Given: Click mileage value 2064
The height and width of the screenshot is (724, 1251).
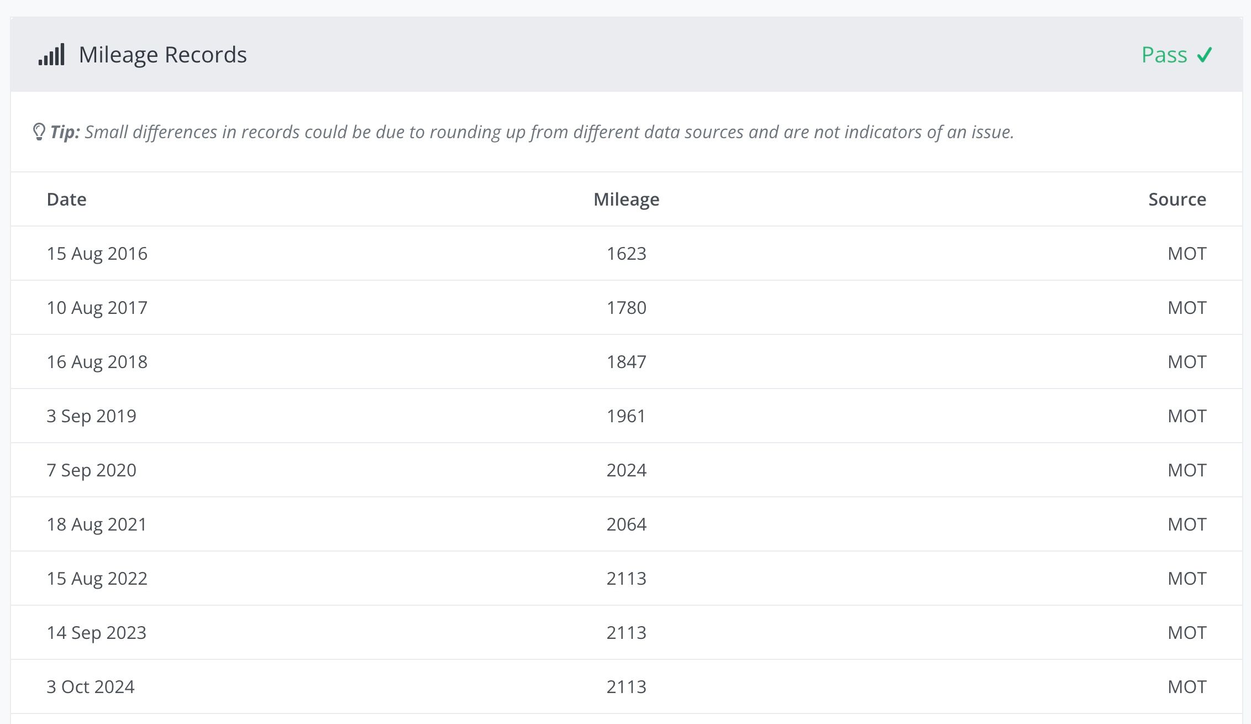Looking at the screenshot, I should click(x=626, y=524).
